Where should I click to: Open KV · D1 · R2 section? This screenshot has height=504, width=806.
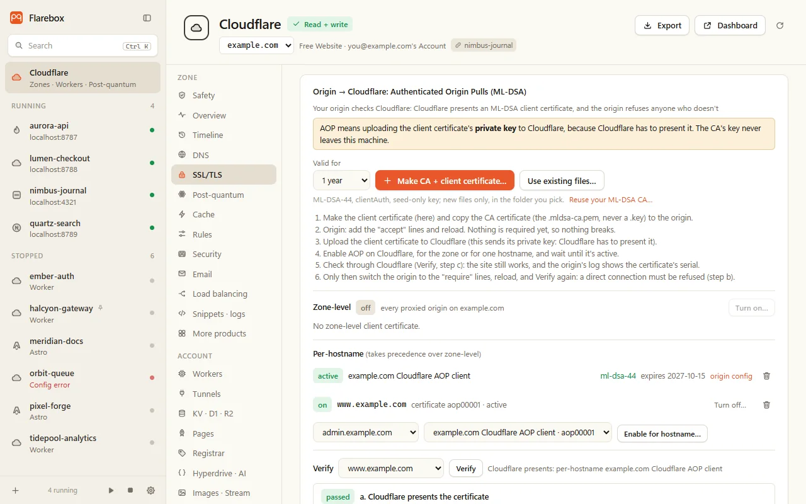224,414
